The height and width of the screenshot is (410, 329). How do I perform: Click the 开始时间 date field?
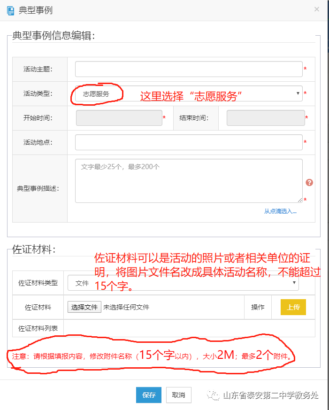(x=119, y=118)
